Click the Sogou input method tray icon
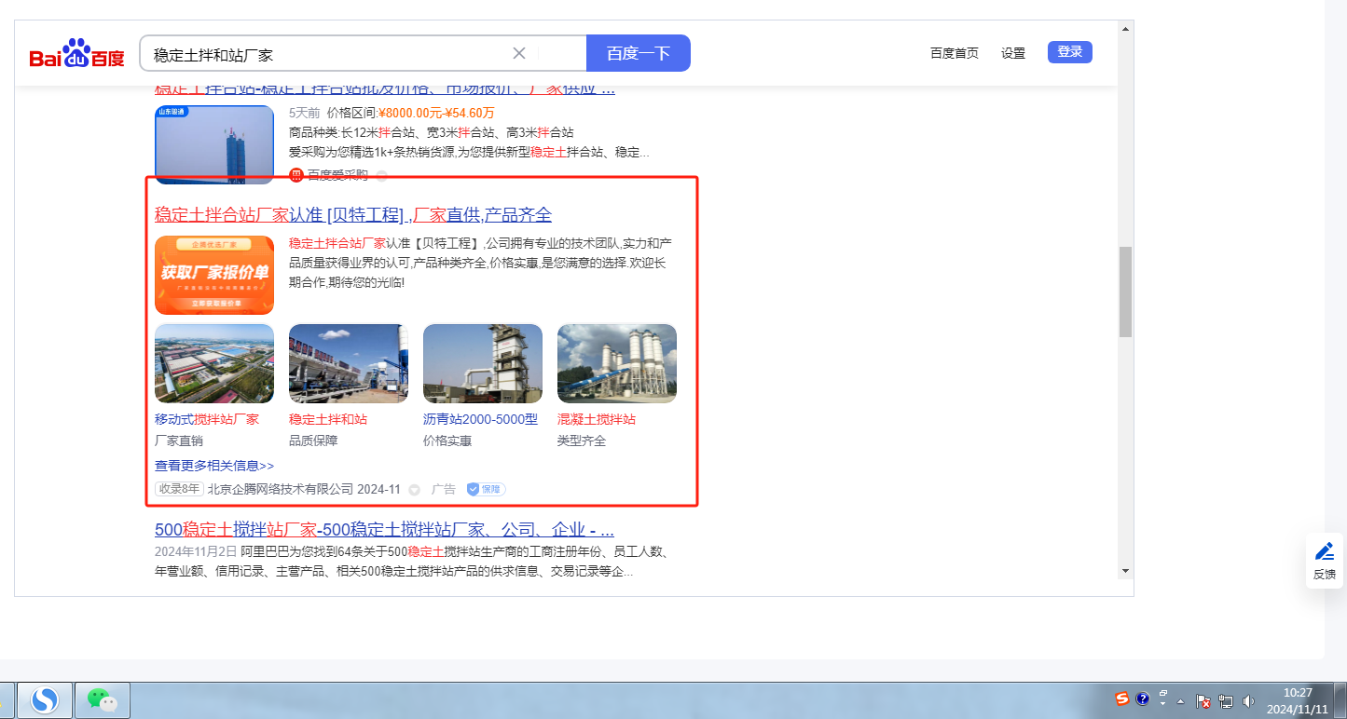Screen dimensions: 1347x719 pos(1123,699)
